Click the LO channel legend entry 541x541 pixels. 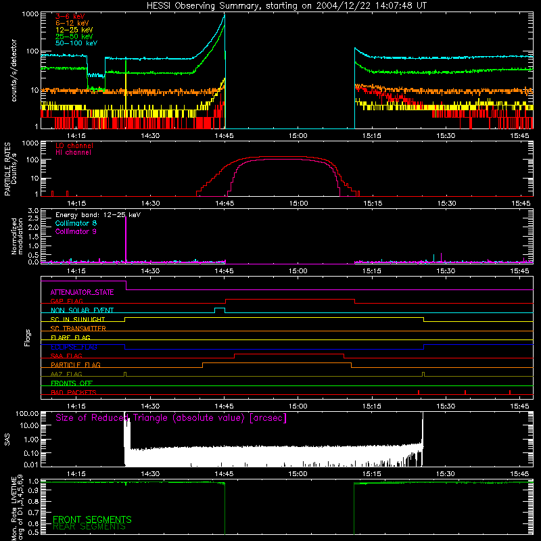click(x=74, y=145)
